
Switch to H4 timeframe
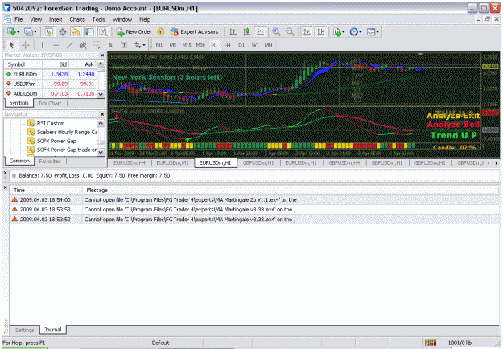point(228,45)
